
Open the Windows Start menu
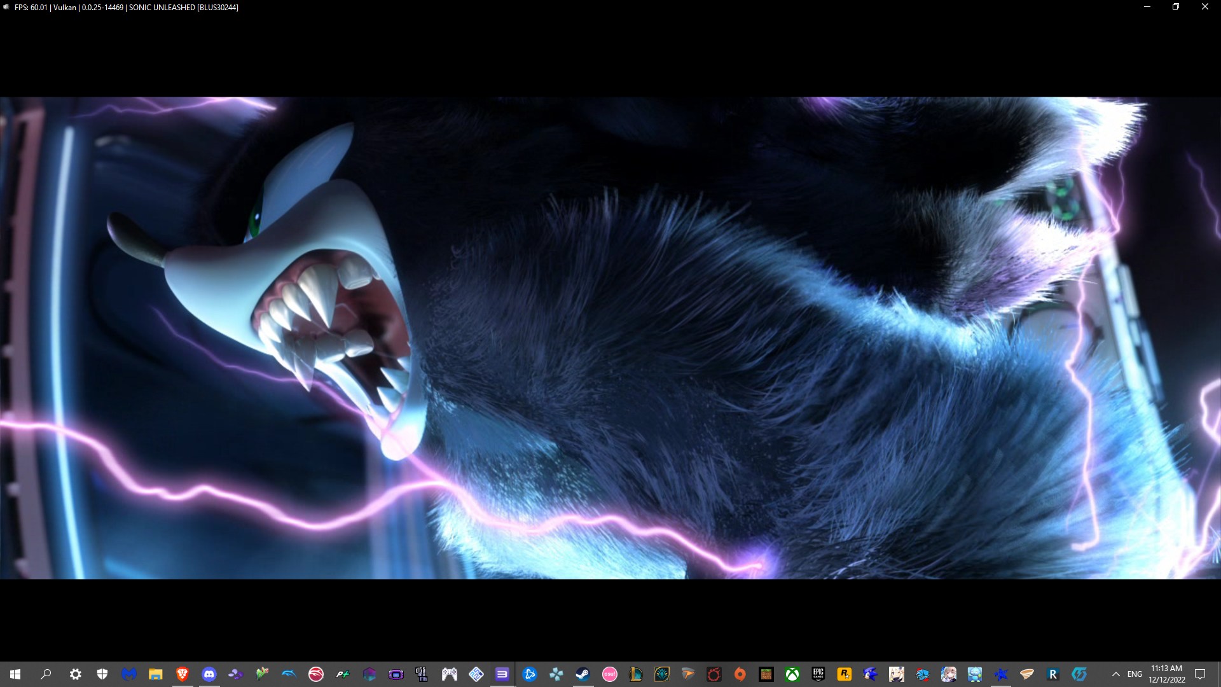tap(15, 674)
